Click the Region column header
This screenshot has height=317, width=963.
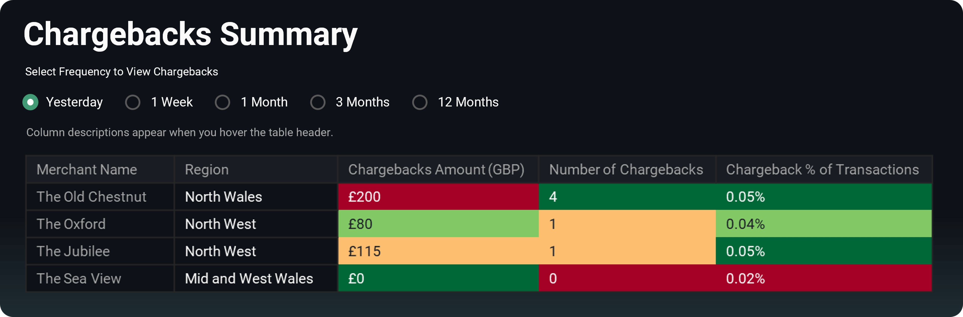[207, 170]
